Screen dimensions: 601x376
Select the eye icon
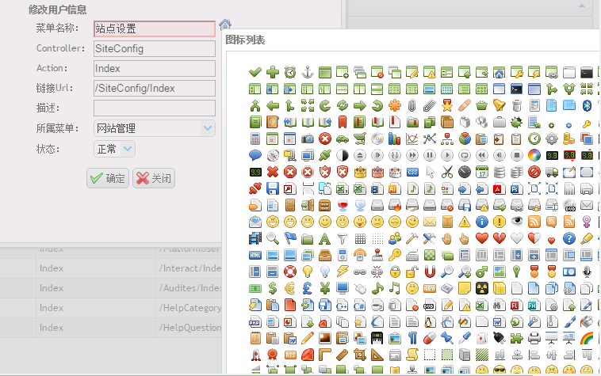tap(517, 222)
